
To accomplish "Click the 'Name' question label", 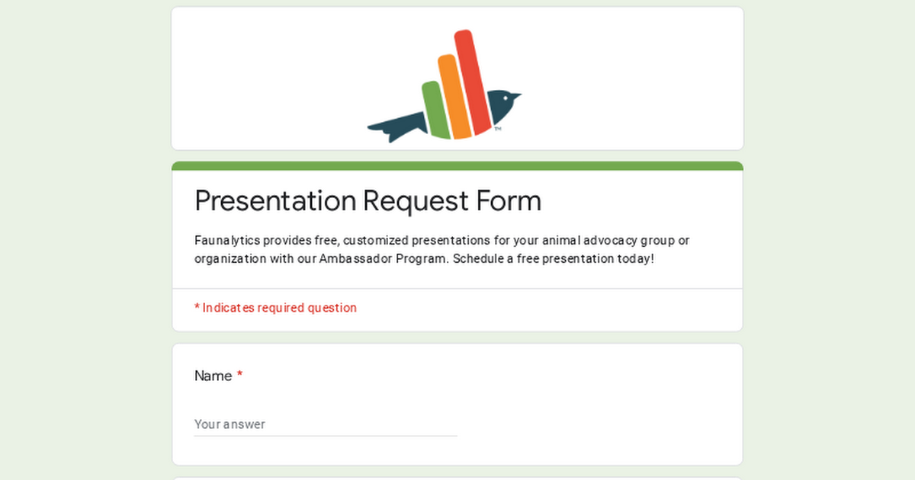I will click(213, 376).
